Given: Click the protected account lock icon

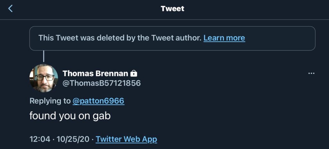Looking at the screenshot, I should pos(134,74).
